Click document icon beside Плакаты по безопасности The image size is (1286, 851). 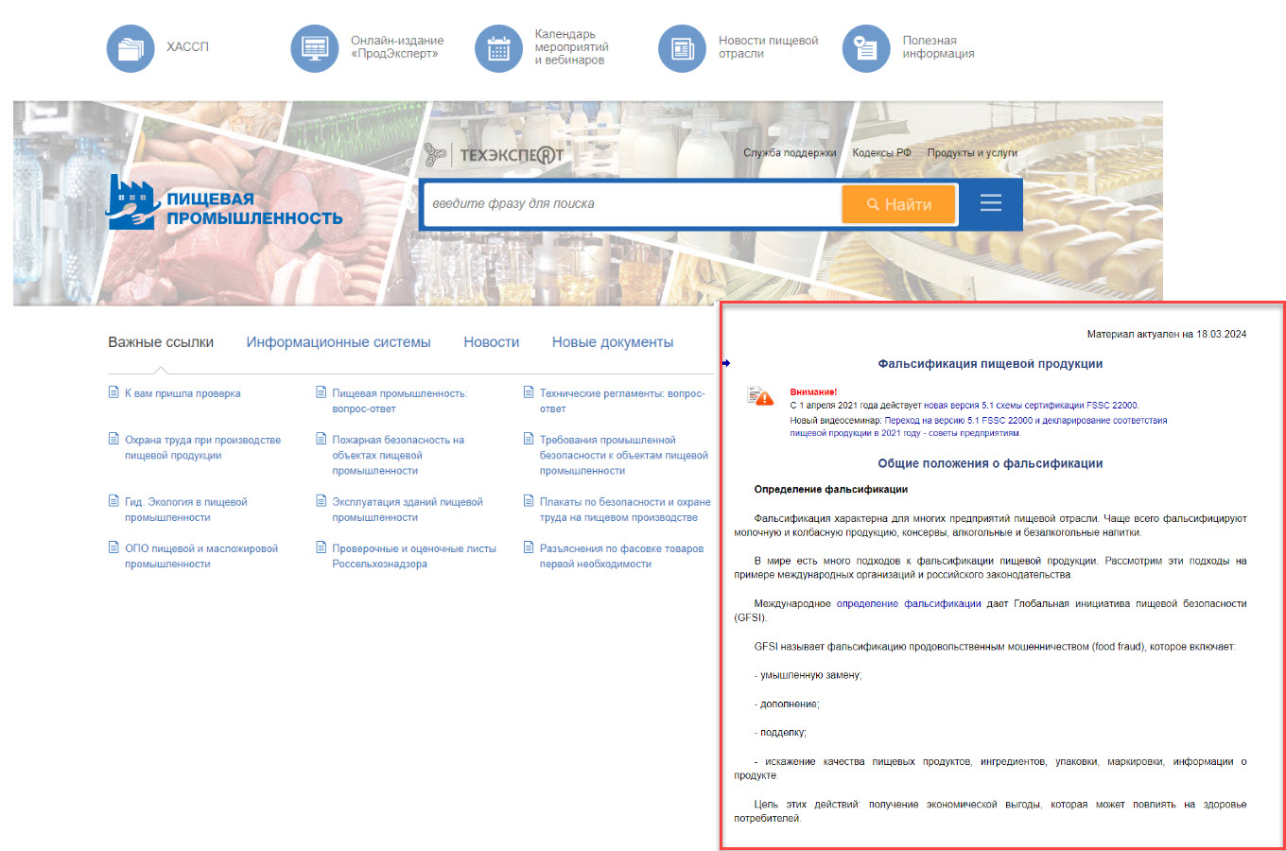[529, 501]
